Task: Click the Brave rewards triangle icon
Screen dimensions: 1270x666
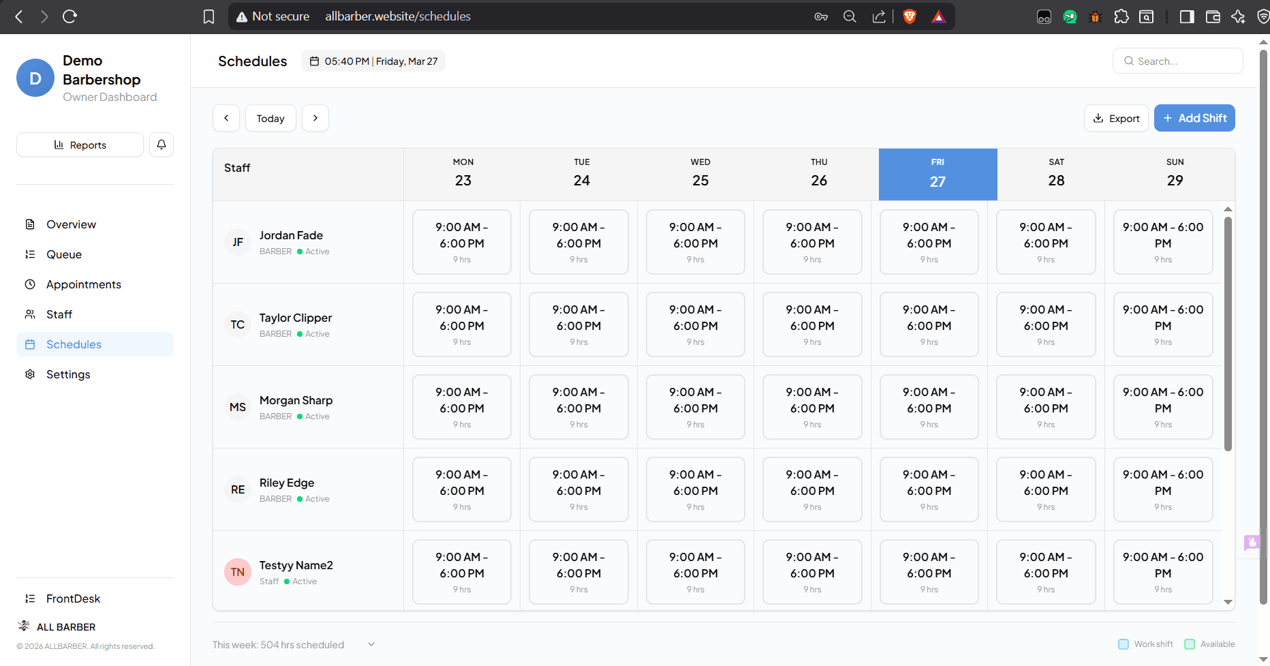Action: [x=939, y=16]
